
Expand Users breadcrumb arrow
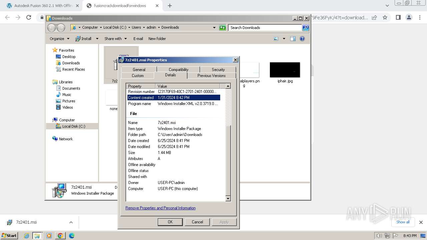(x=143, y=28)
